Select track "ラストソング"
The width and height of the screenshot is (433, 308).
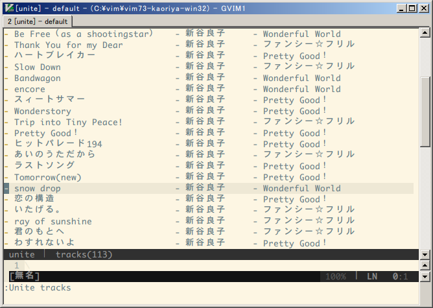tap(45, 166)
